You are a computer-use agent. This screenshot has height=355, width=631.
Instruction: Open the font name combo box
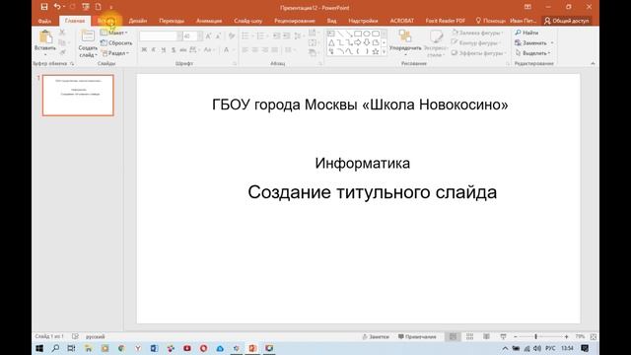pos(160,36)
